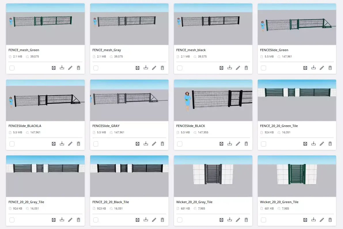This screenshot has height=229, width=343.
Task: Delete the FENCE_20_20_Black_Tile model
Action: pos(162,220)
